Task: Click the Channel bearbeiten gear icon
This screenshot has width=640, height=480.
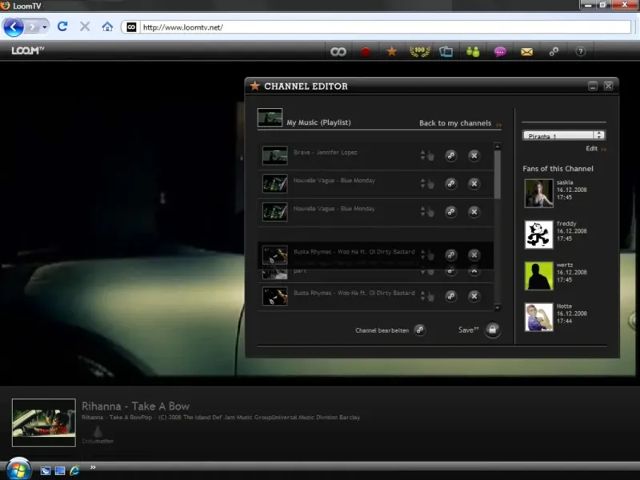Action: click(419, 330)
